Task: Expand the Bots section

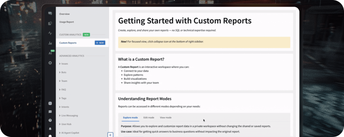Action: [63, 73]
